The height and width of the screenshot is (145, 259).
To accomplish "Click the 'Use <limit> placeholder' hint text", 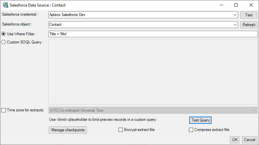I will coord(102,120).
